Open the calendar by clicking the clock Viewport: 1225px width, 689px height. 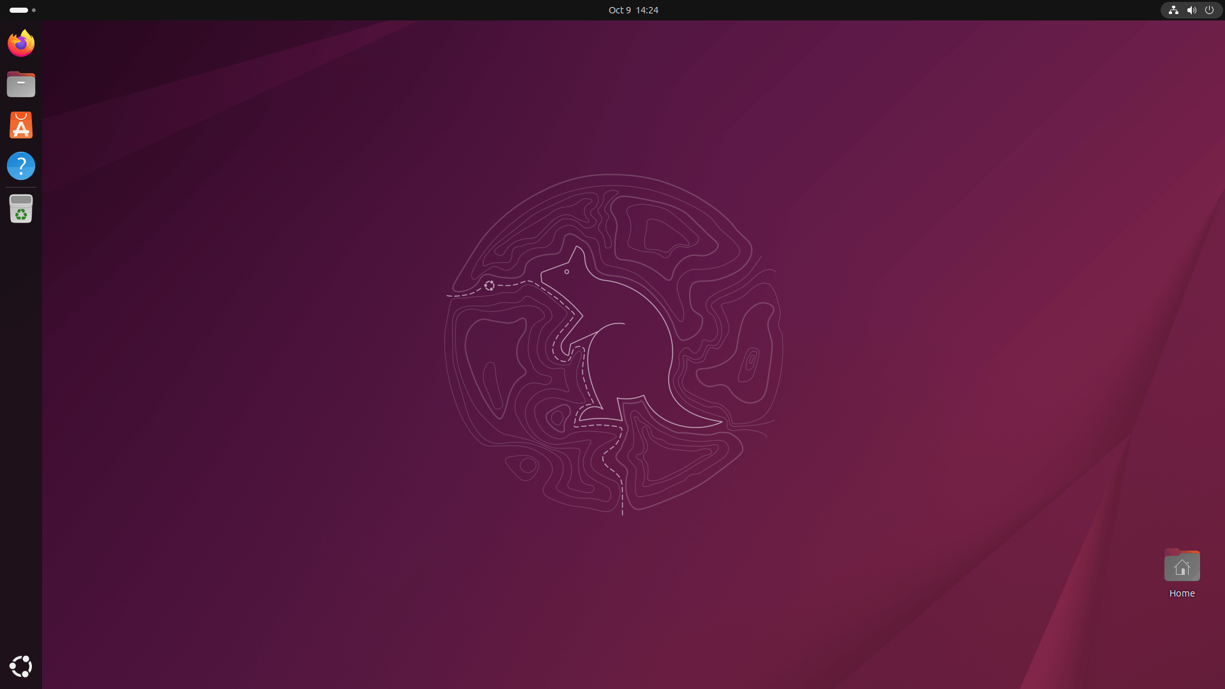pos(633,10)
